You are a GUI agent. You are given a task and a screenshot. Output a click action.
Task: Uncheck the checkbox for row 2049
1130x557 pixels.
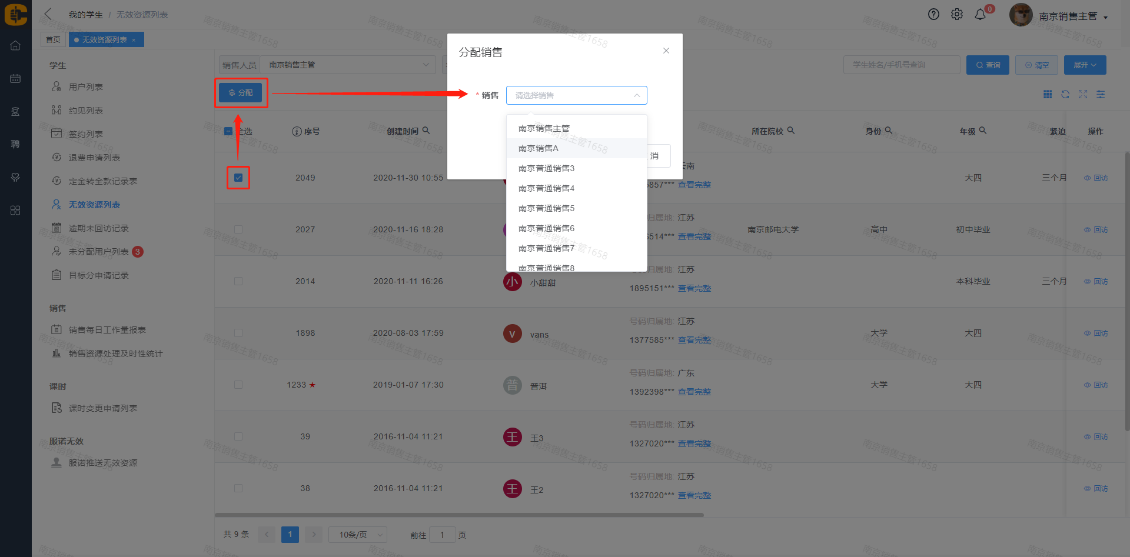coord(238,178)
